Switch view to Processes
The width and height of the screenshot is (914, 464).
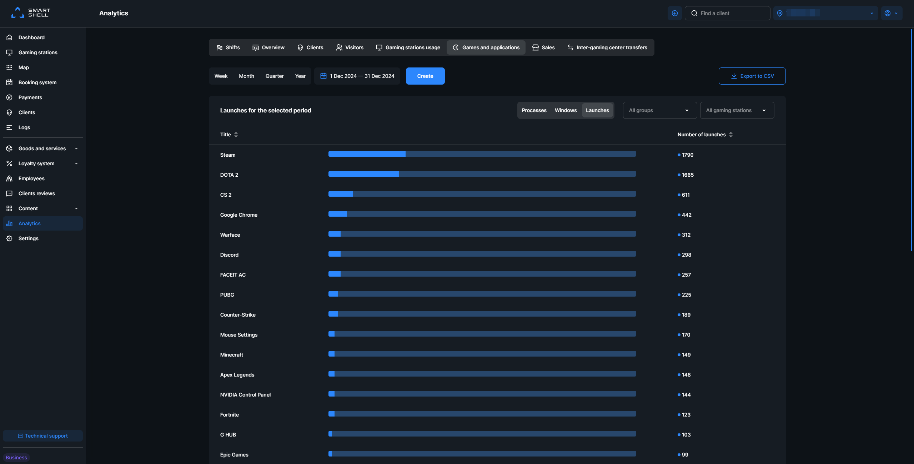tap(534, 110)
